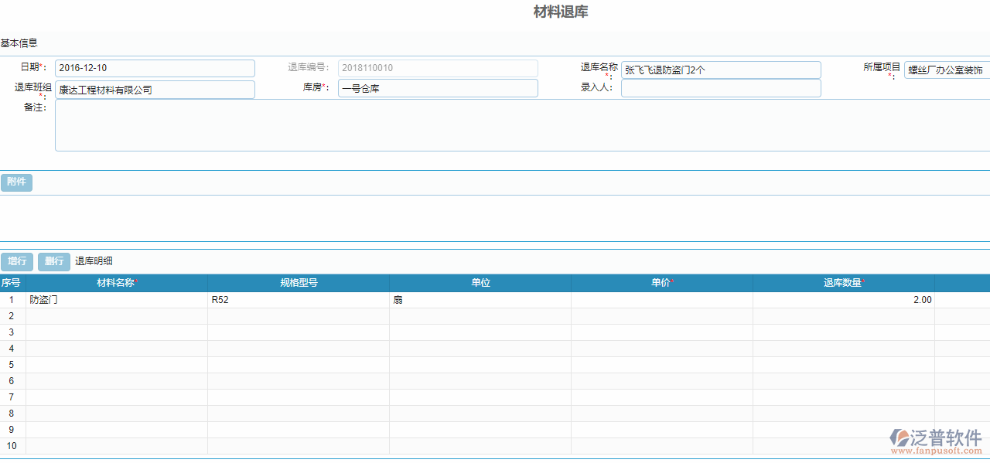Open the 退库班组 team selector
Viewport: 990px width, 463px height.
coord(155,89)
